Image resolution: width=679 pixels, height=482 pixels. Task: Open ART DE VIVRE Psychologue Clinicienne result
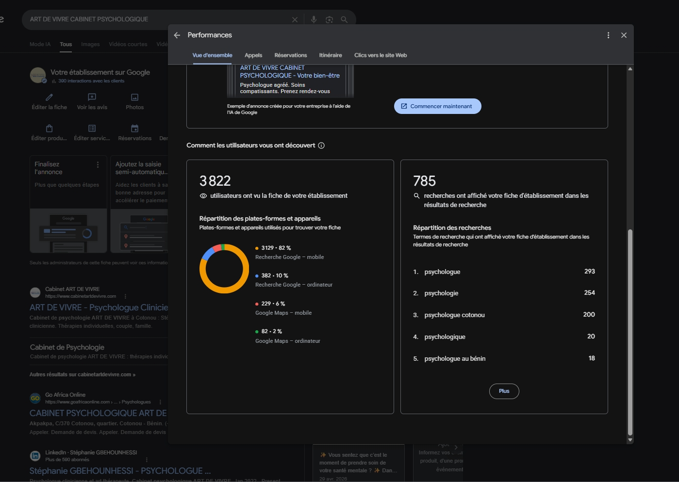pos(99,307)
